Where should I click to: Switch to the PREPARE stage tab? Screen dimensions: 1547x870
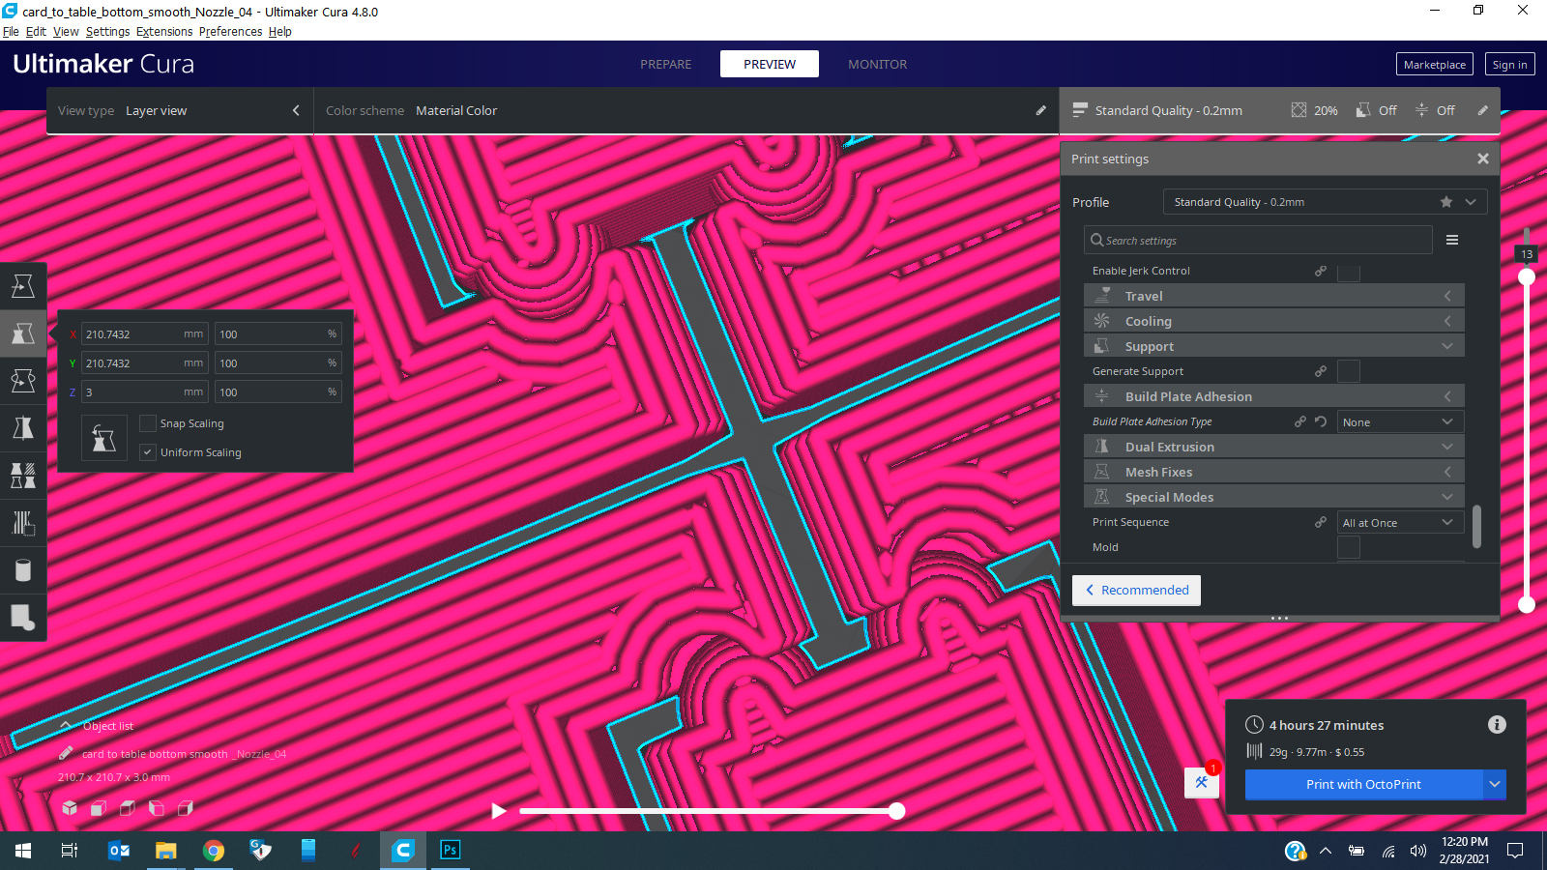665,65
